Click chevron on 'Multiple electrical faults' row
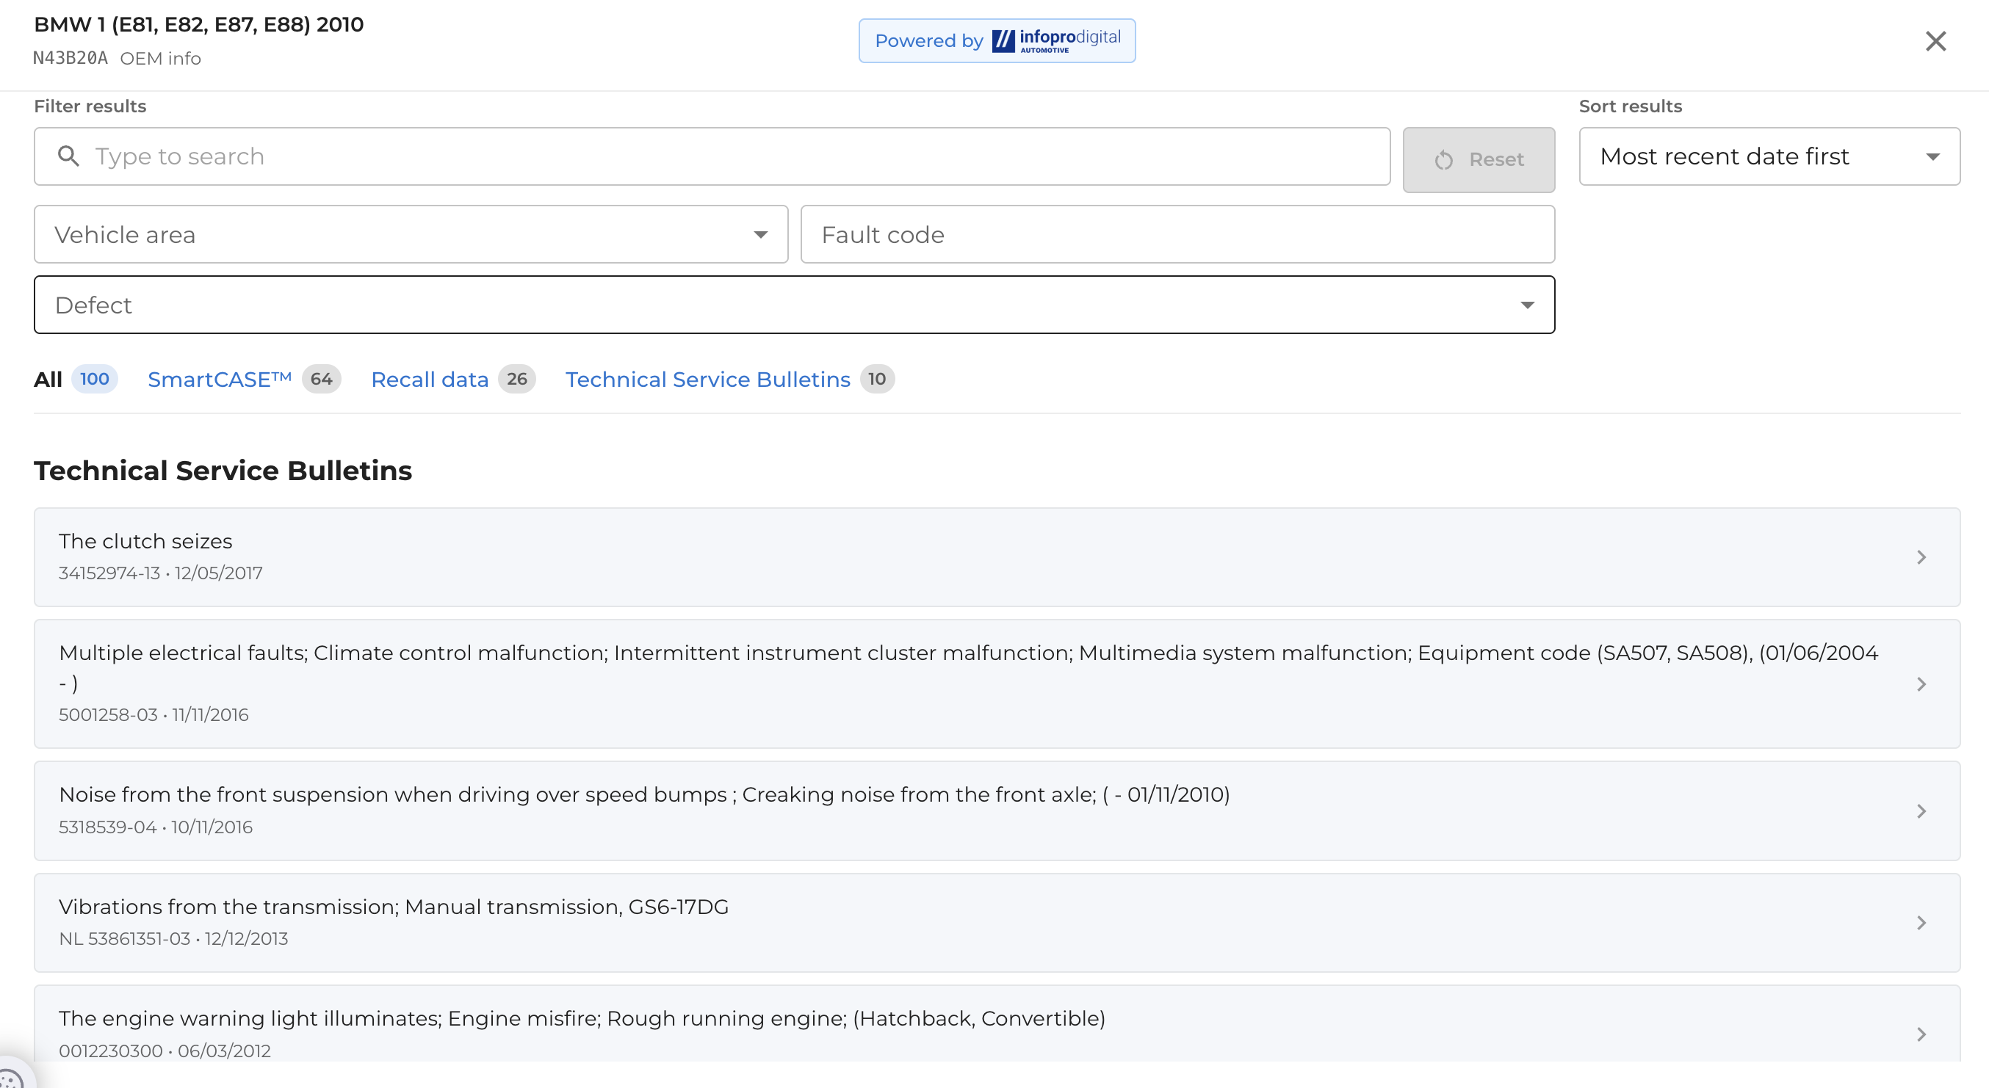This screenshot has width=1989, height=1088. click(1921, 683)
